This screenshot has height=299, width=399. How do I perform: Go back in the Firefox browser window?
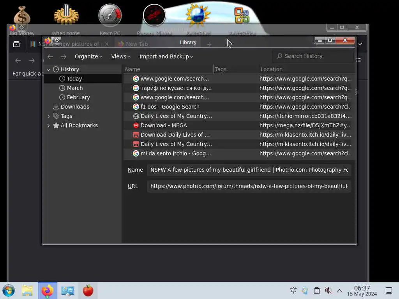(18, 60)
